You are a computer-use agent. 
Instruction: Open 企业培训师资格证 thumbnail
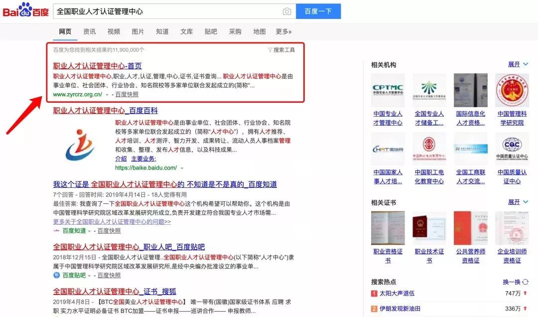(512, 228)
